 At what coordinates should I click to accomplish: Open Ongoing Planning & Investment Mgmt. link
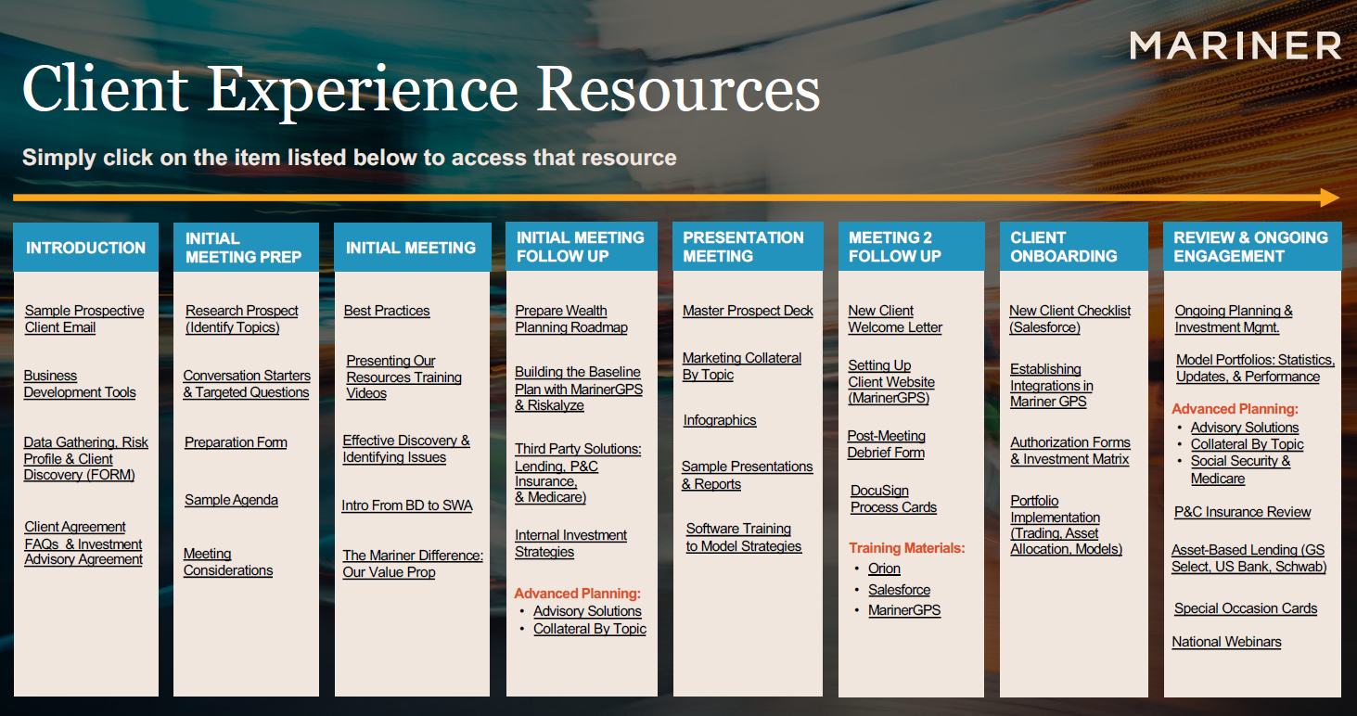click(1234, 319)
